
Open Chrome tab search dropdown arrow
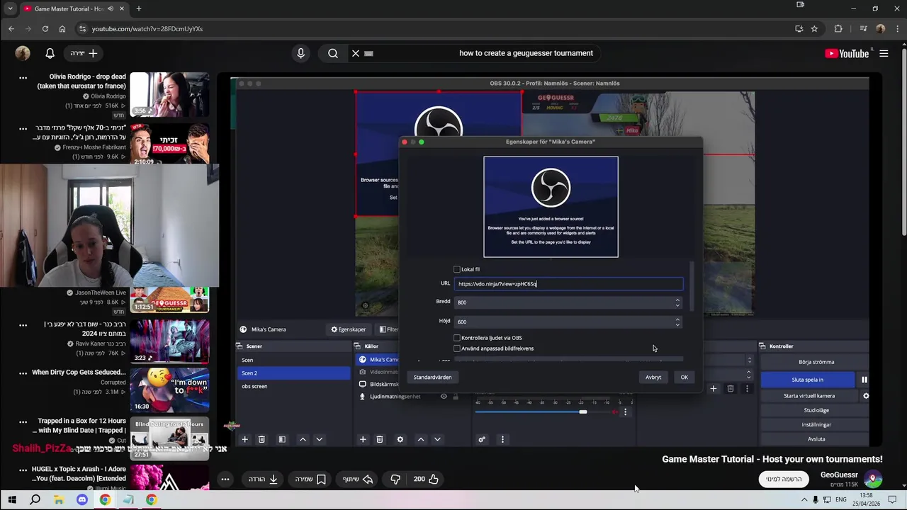pos(10,8)
